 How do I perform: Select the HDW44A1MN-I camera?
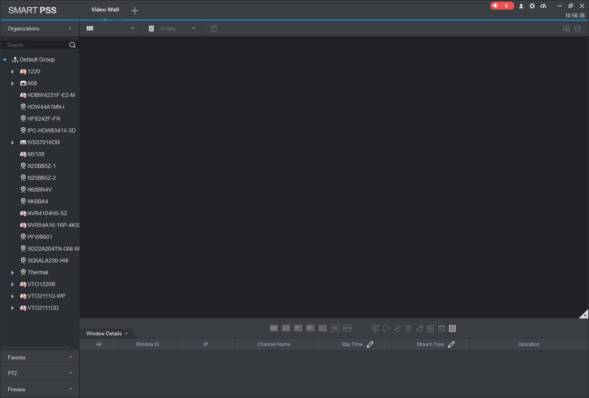tap(42, 107)
